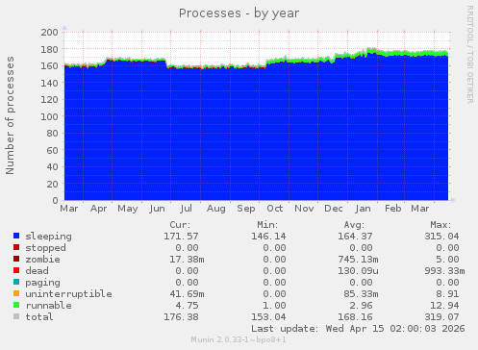This screenshot has width=478, height=350.
Task: Click runnable minimum value 1.00
Action: point(274,306)
